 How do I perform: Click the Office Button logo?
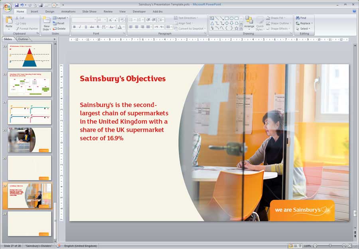click(7, 8)
